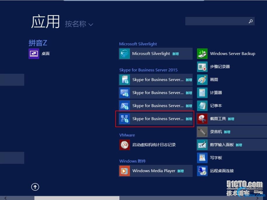
Task: Open the 桌面 desktop tile icon
Action: [x=34, y=54]
